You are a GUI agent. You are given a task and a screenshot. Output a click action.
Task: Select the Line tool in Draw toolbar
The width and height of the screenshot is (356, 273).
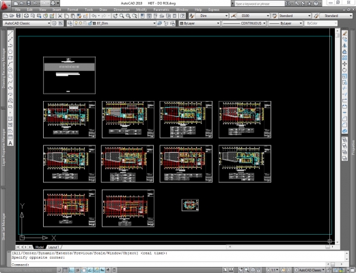pos(10,33)
